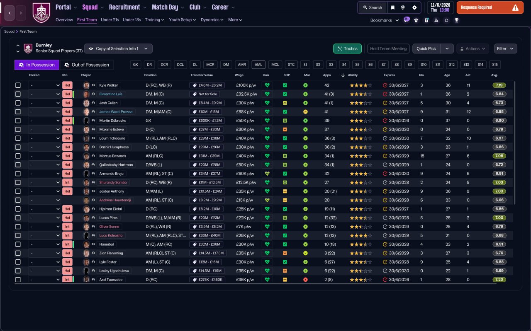This screenshot has width=531, height=331.
Task: Tick the checkbox for Hannibal
Action: pos(18,244)
